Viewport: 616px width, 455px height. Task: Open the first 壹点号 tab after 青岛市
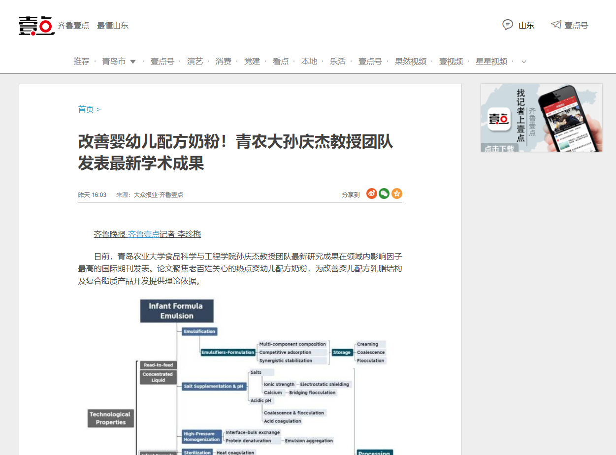point(162,62)
